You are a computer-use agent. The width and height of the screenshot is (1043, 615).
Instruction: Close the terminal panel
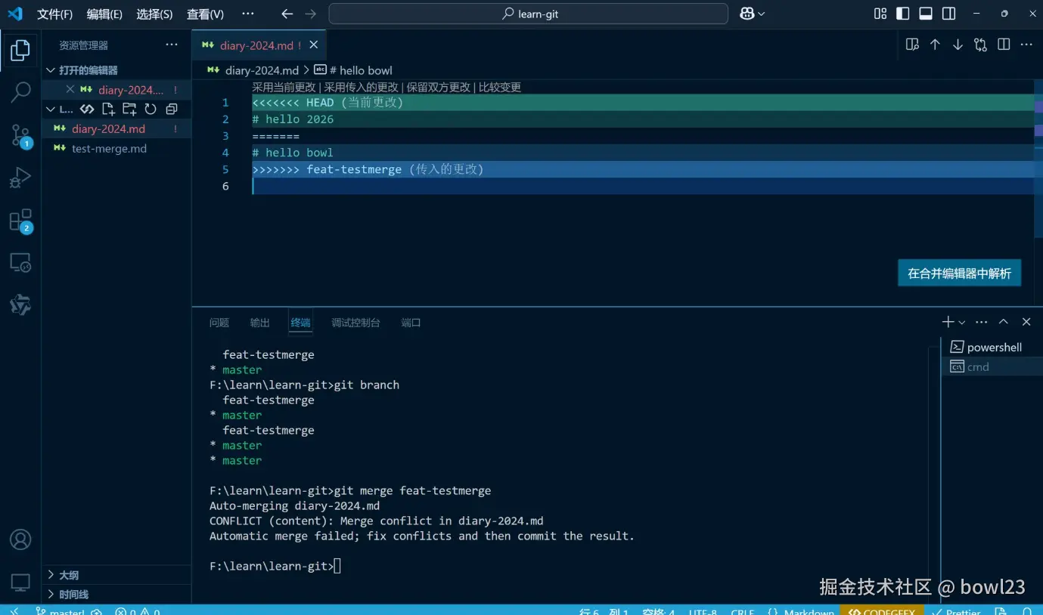pyautogui.click(x=1026, y=322)
